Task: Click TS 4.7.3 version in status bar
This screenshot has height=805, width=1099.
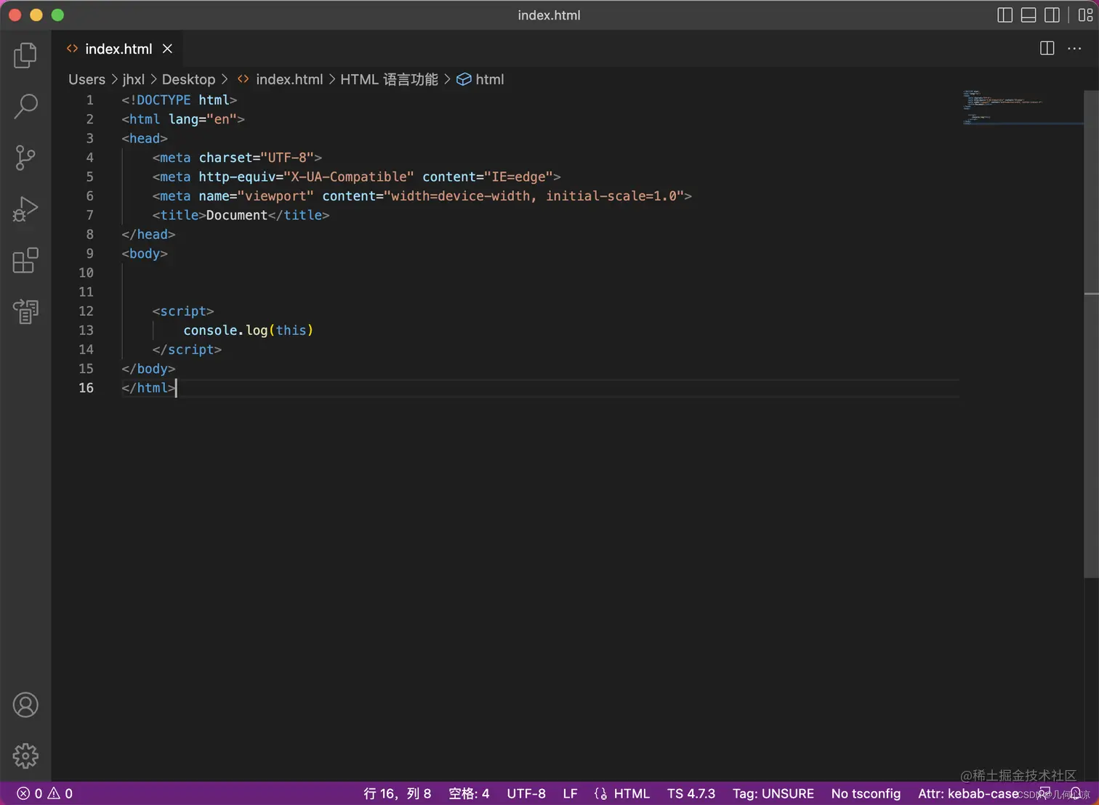Action: (691, 793)
